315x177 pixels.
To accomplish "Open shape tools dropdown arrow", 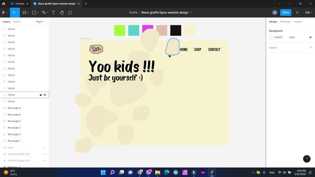I will [38, 13].
